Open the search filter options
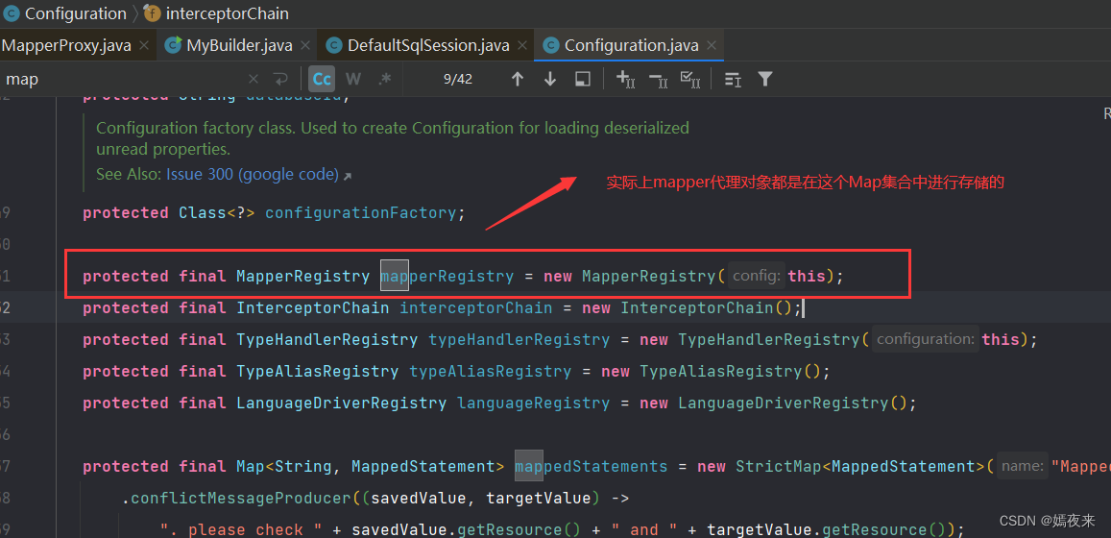This screenshot has width=1111, height=538. [764, 80]
